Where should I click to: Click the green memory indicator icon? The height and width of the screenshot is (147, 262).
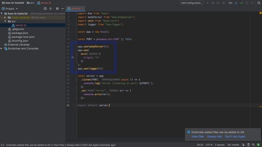pos(258,145)
